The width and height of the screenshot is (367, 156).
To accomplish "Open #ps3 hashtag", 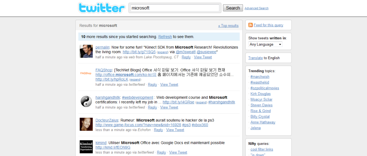I will click(186, 125).
